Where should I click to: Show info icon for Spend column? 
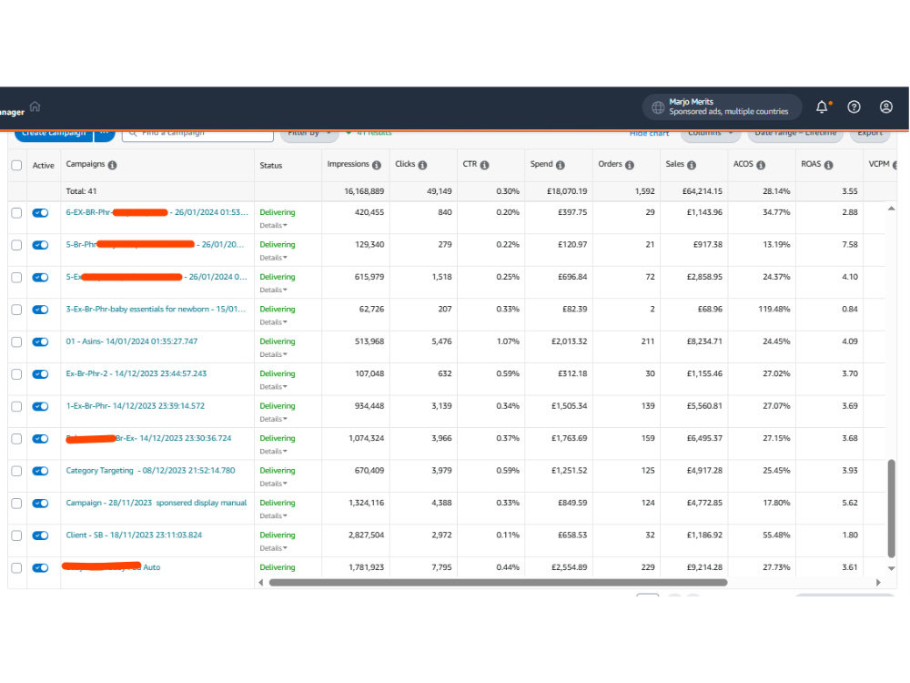(x=560, y=165)
